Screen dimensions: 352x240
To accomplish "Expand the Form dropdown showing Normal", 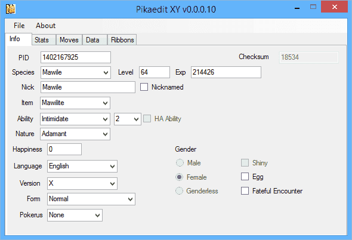I will point(91,199).
